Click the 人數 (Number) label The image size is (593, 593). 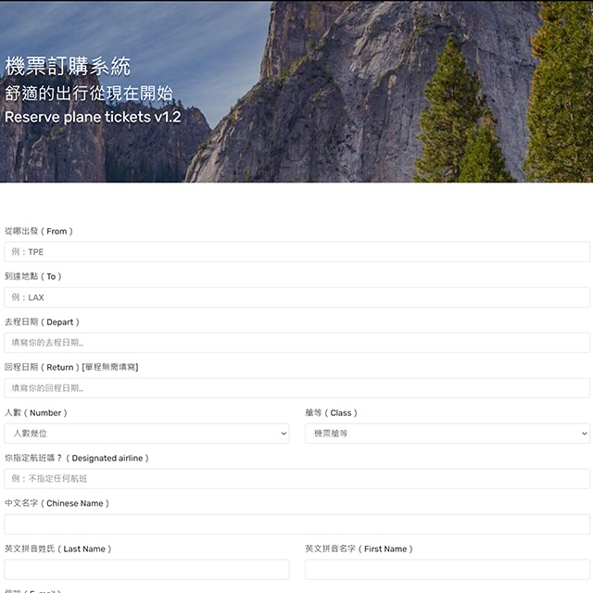point(36,412)
